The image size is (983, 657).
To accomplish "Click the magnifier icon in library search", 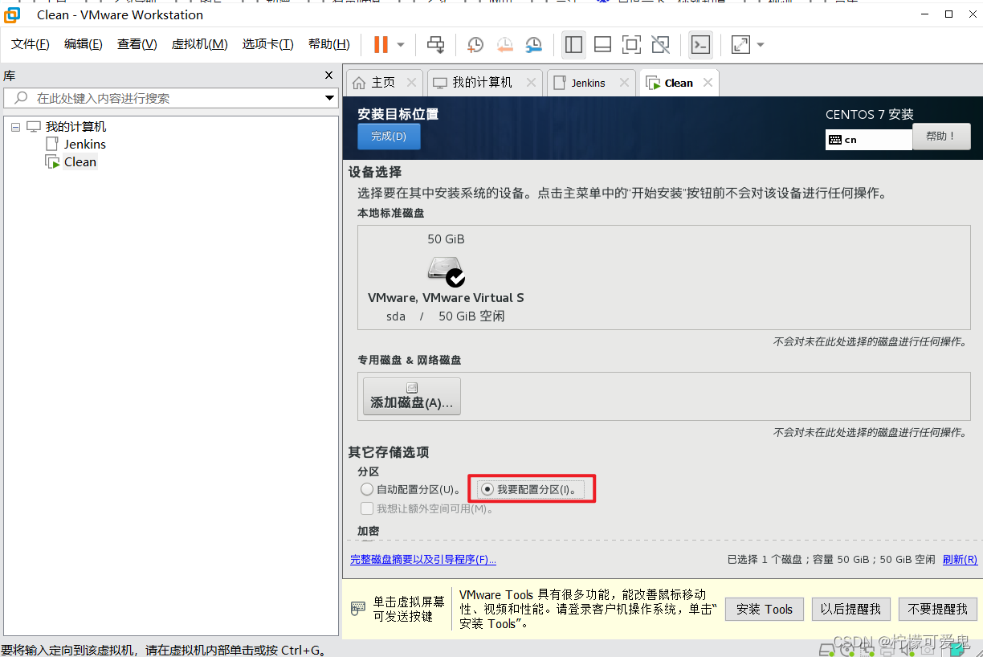I will [x=22, y=98].
